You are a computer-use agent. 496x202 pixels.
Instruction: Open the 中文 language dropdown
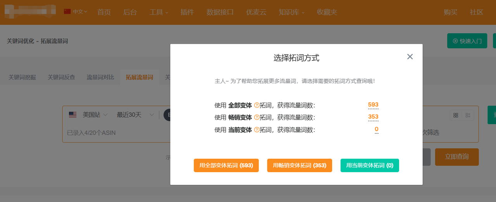[80, 12]
